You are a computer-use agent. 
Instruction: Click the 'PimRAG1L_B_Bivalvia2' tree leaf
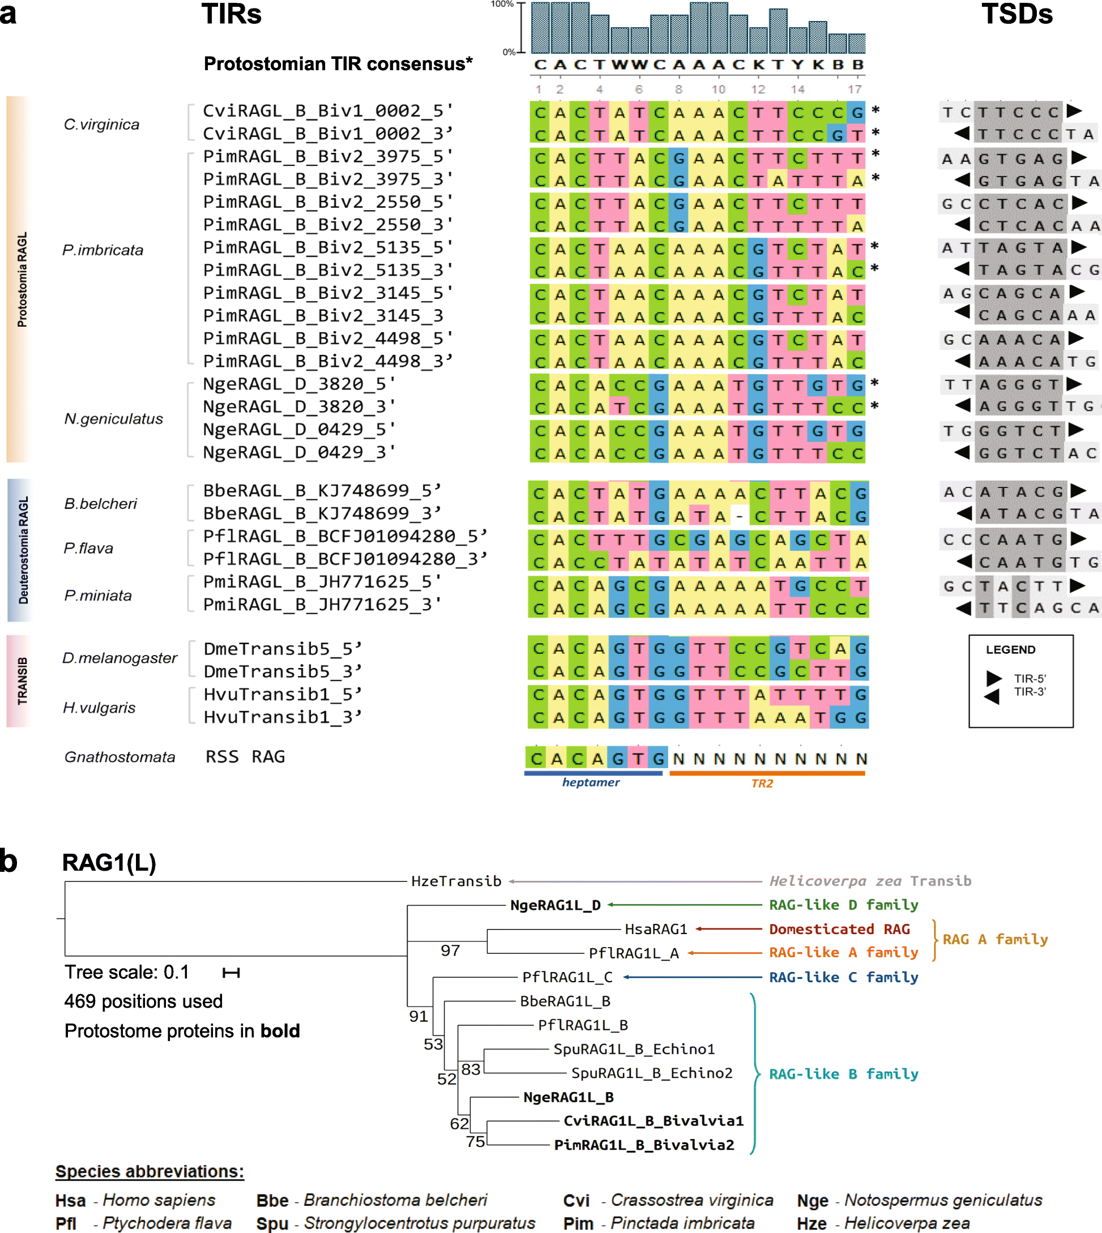[644, 1146]
